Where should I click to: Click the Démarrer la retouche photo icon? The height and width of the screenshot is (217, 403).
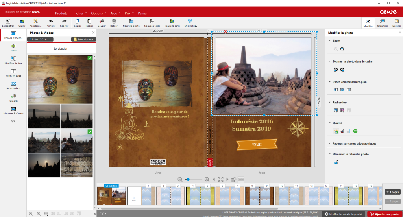(336, 162)
